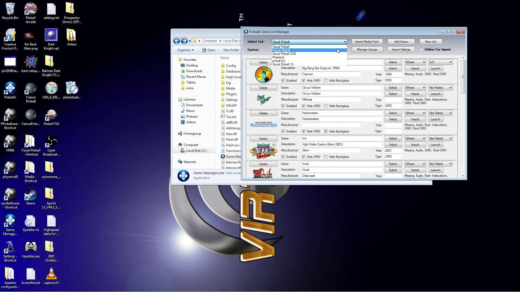Select the VP991 desktop icon
Screen dimensions: 520x292
click(10, 144)
